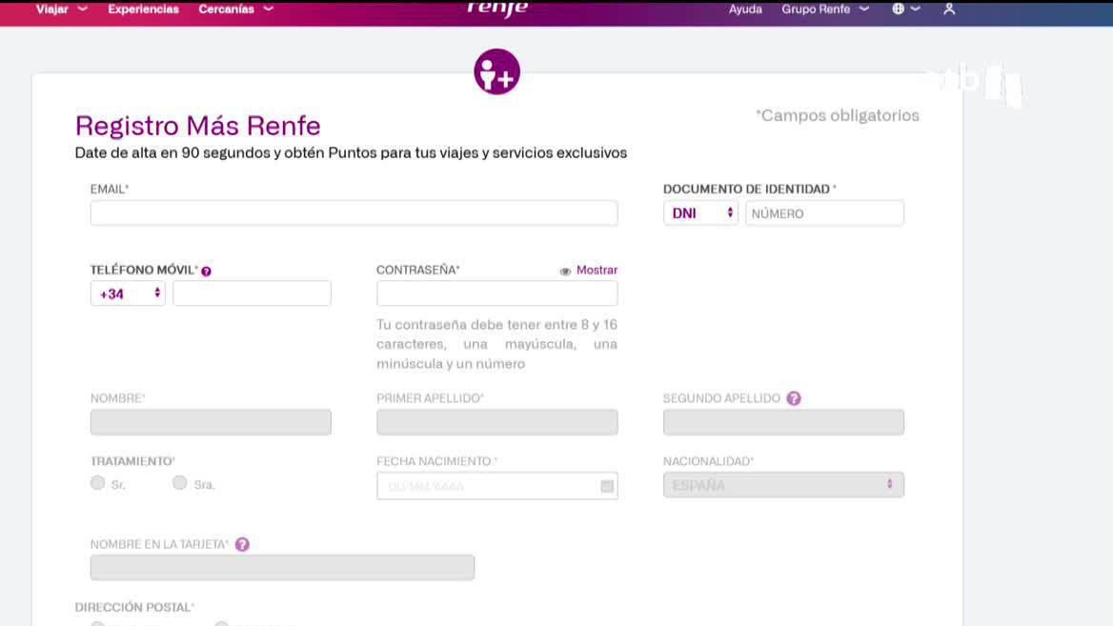Click the Fecha Nacimiento date field
Viewport: 1113px width, 626px height.
496,486
